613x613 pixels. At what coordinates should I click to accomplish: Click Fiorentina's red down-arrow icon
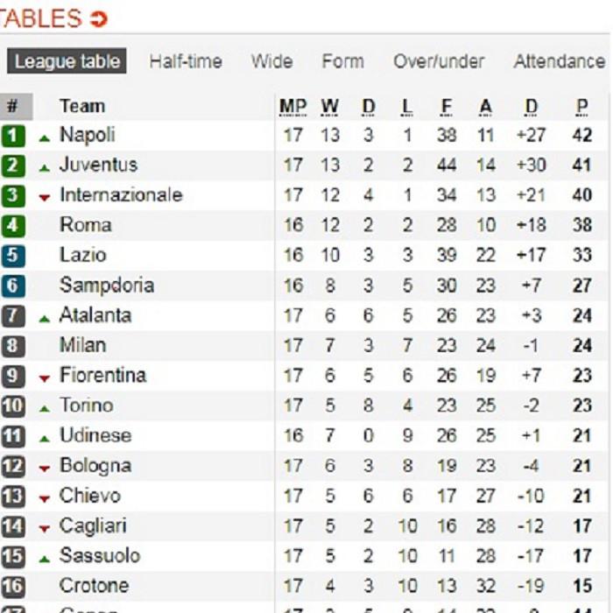(x=45, y=377)
